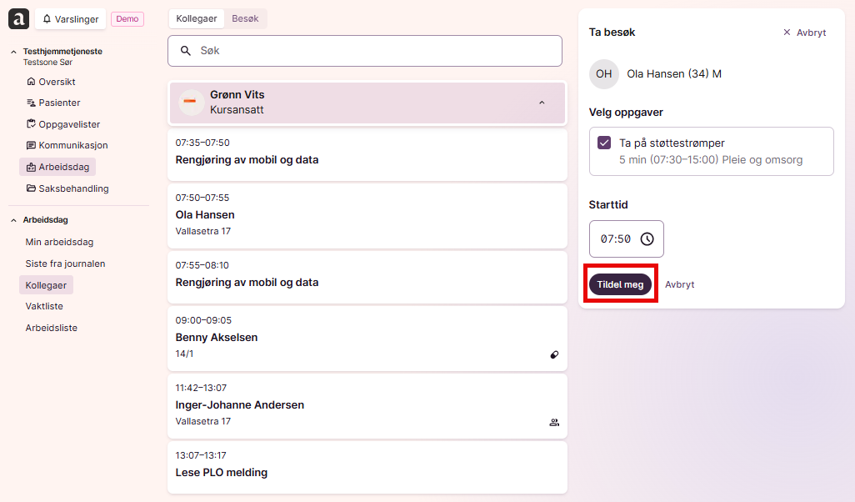Open Siste fra journalen

coord(66,264)
